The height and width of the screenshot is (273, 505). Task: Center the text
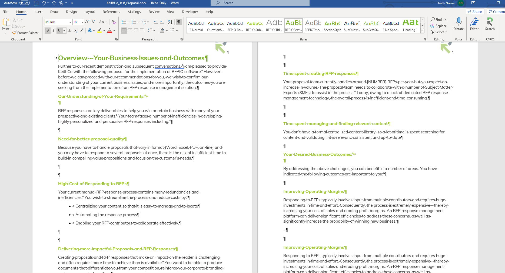130,30
